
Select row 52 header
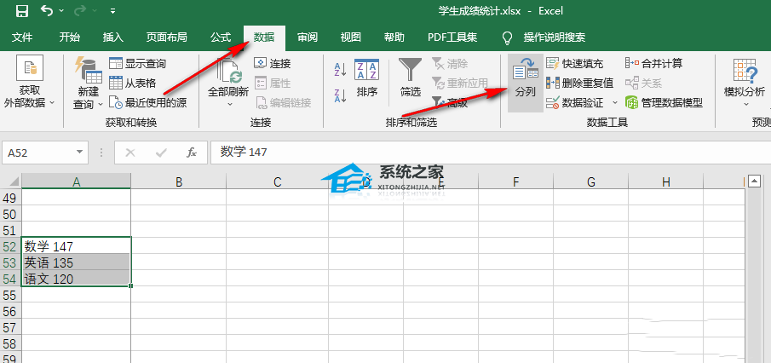10,246
